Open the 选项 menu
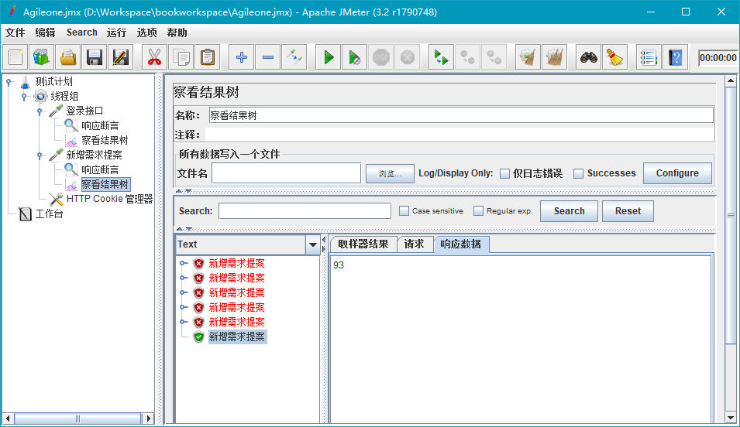This screenshot has width=740, height=427. coord(146,32)
